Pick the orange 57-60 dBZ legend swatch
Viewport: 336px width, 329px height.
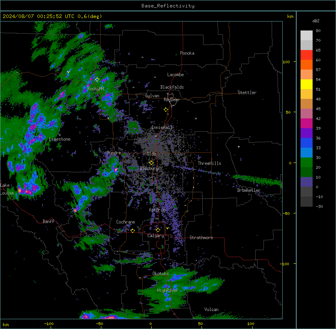point(306,65)
